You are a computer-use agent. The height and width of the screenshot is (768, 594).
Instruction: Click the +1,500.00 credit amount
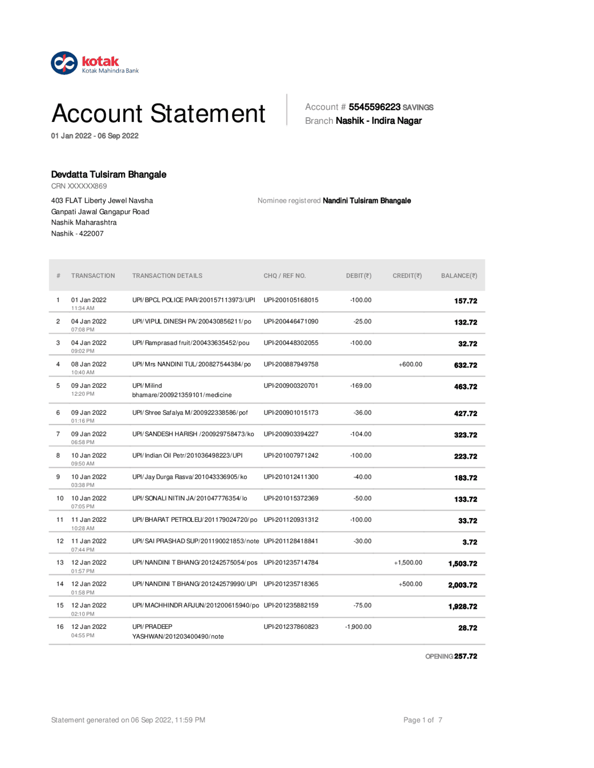(408, 563)
